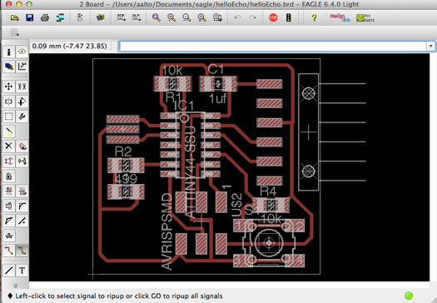Select the Meander tool

click(8, 236)
